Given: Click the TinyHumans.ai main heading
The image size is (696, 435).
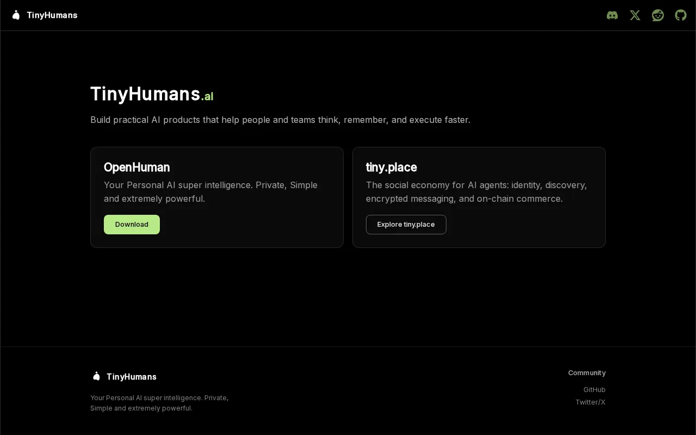Looking at the screenshot, I should [x=152, y=94].
